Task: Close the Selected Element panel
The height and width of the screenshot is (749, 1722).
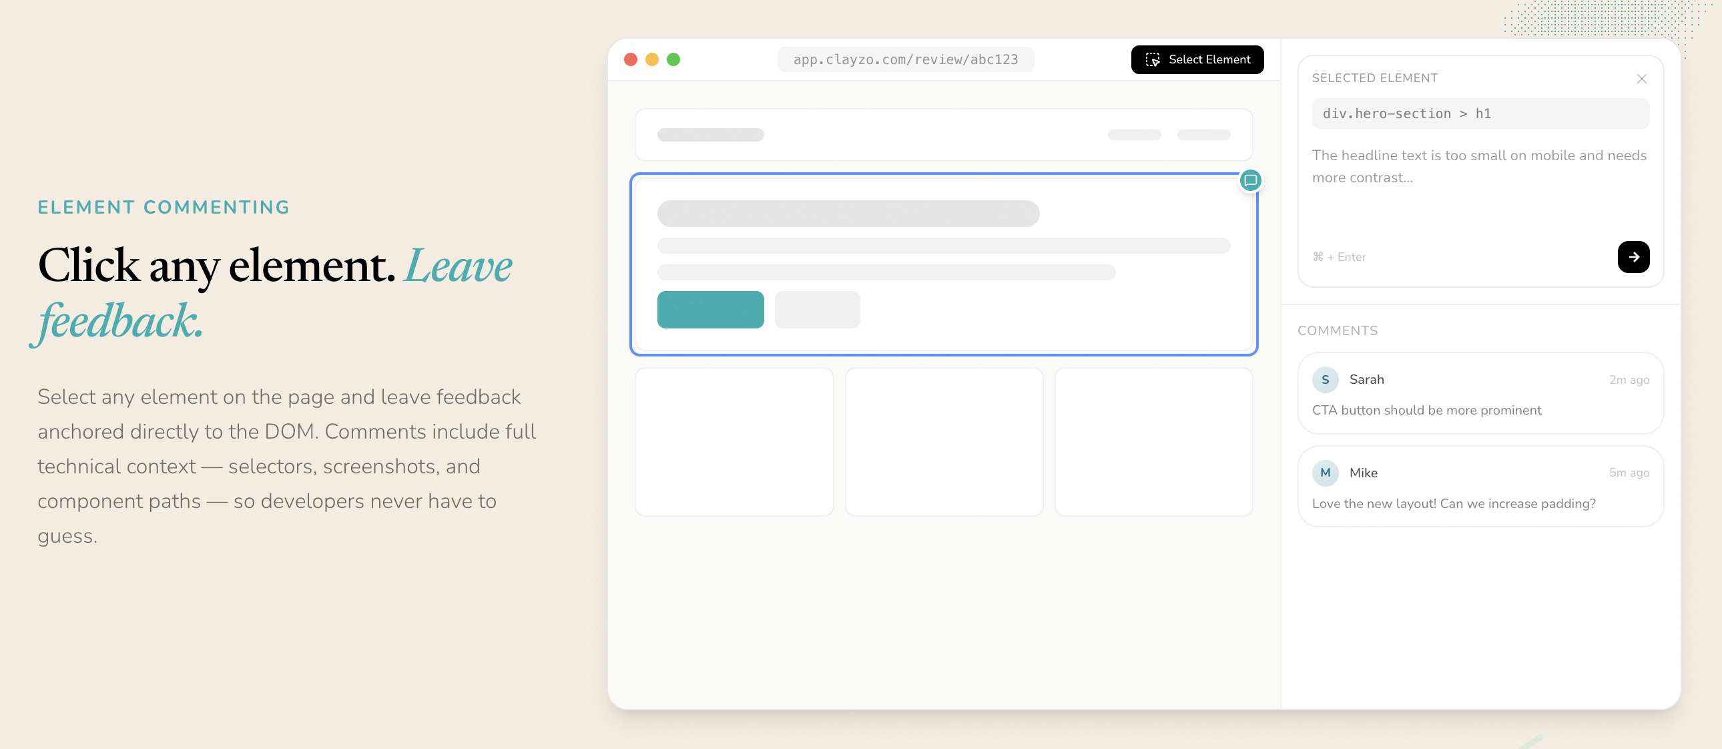Action: (x=1641, y=79)
